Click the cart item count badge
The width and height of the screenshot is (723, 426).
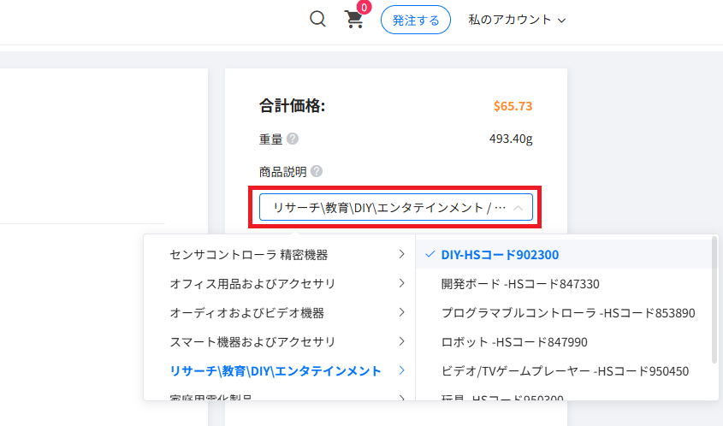coord(364,8)
